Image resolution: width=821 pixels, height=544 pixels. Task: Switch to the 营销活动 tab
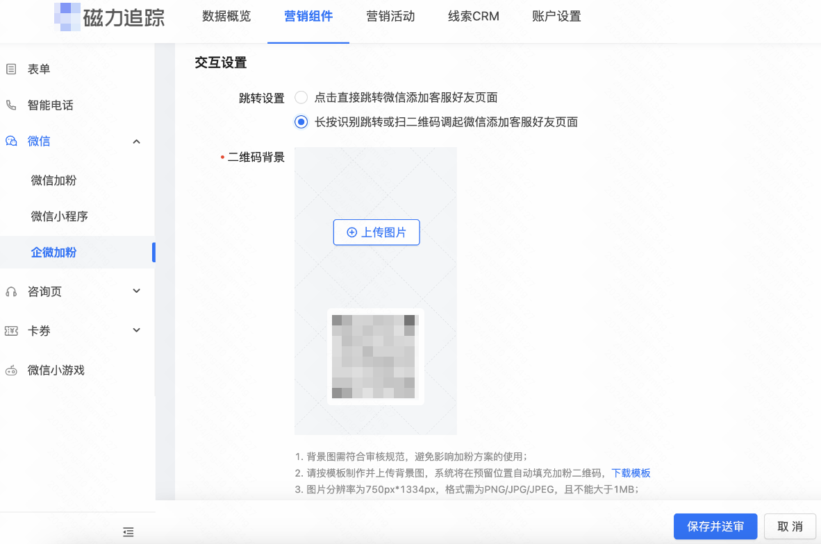pos(390,16)
